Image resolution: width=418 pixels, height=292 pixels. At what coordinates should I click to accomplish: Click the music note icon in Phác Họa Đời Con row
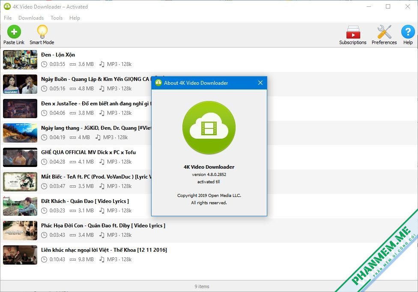102,235
